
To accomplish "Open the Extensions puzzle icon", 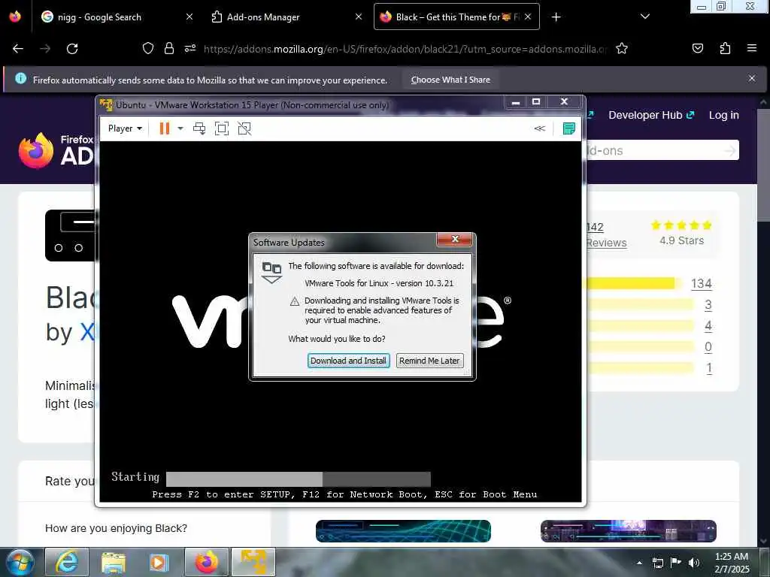I will pyautogui.click(x=725, y=49).
